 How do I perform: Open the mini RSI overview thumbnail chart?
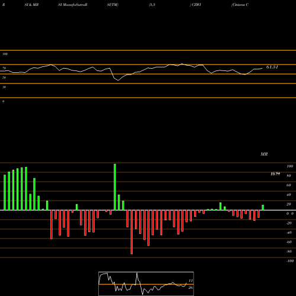click(x=146, y=284)
